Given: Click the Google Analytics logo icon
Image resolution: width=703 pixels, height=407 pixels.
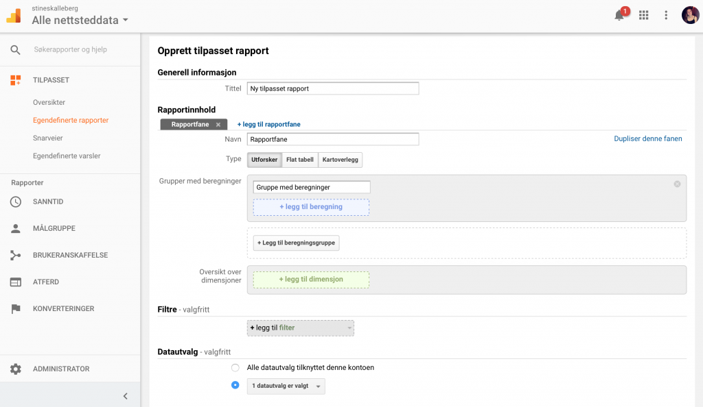Looking at the screenshot, I should [14, 16].
